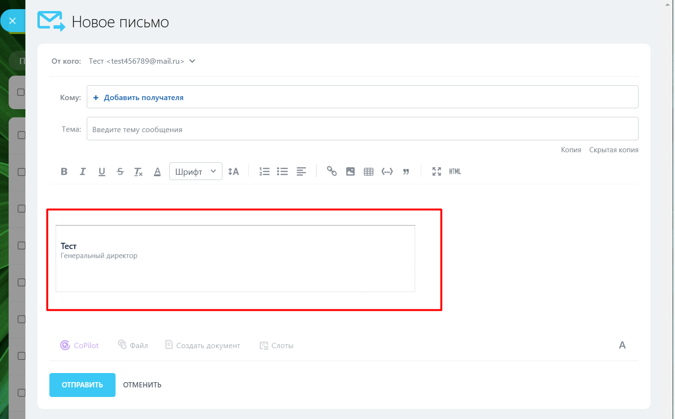
Task: Expand the sender selector next to От кого
Action: 192,61
